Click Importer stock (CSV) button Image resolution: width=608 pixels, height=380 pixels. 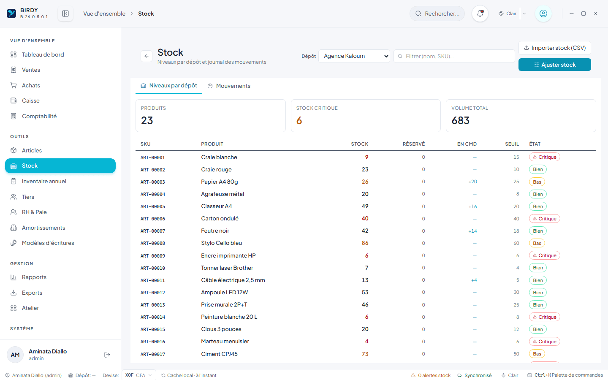[x=555, y=48]
